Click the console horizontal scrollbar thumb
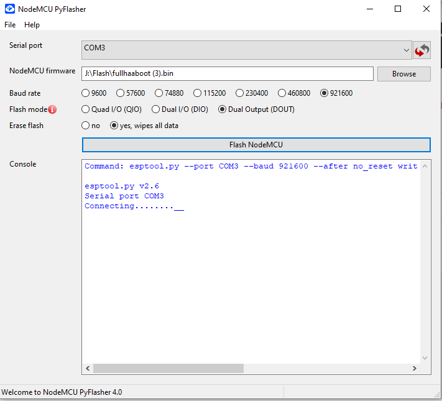Viewport: 442px width, 401px height. (168, 368)
